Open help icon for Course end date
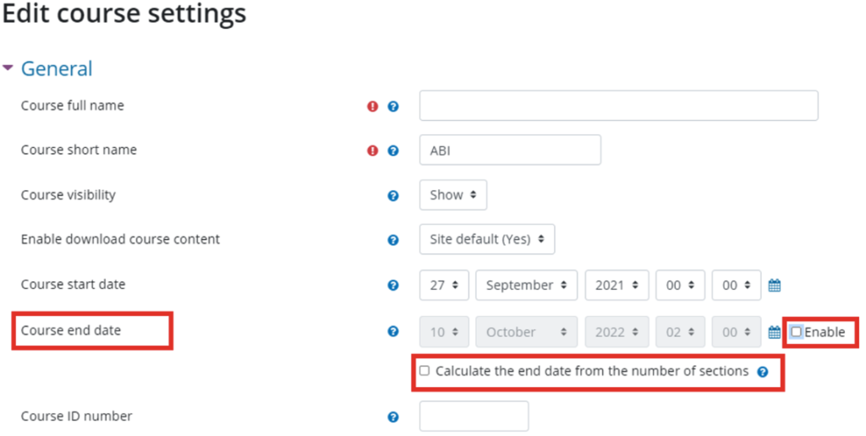The image size is (866, 436). (392, 331)
